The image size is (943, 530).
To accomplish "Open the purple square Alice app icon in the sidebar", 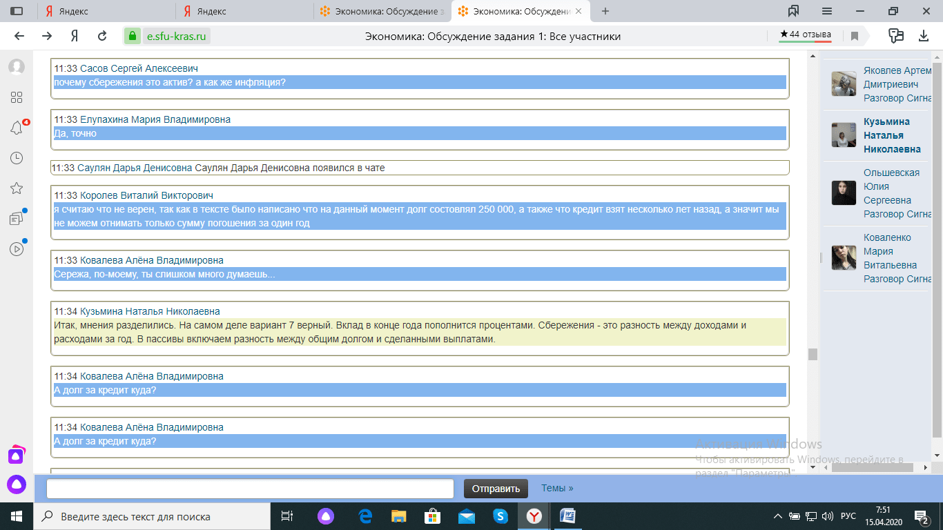I will [x=17, y=455].
